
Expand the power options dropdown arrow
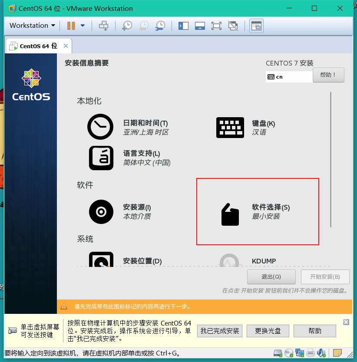pos(83,26)
